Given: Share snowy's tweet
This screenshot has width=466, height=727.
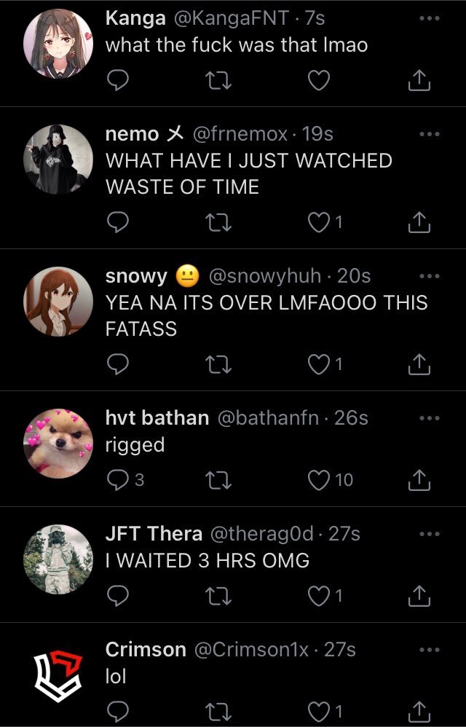Looking at the screenshot, I should 419,364.
